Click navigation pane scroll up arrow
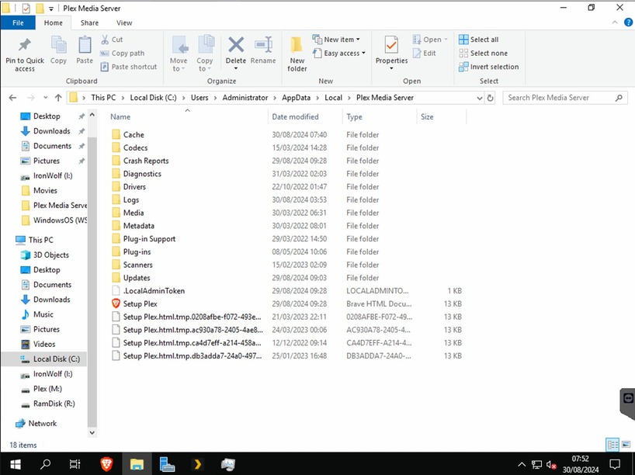 (92, 115)
